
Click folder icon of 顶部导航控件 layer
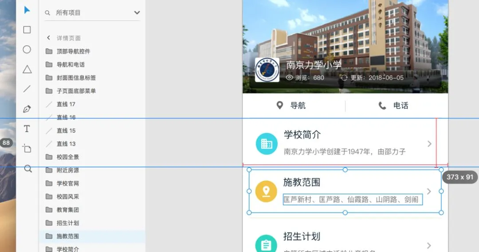point(49,51)
